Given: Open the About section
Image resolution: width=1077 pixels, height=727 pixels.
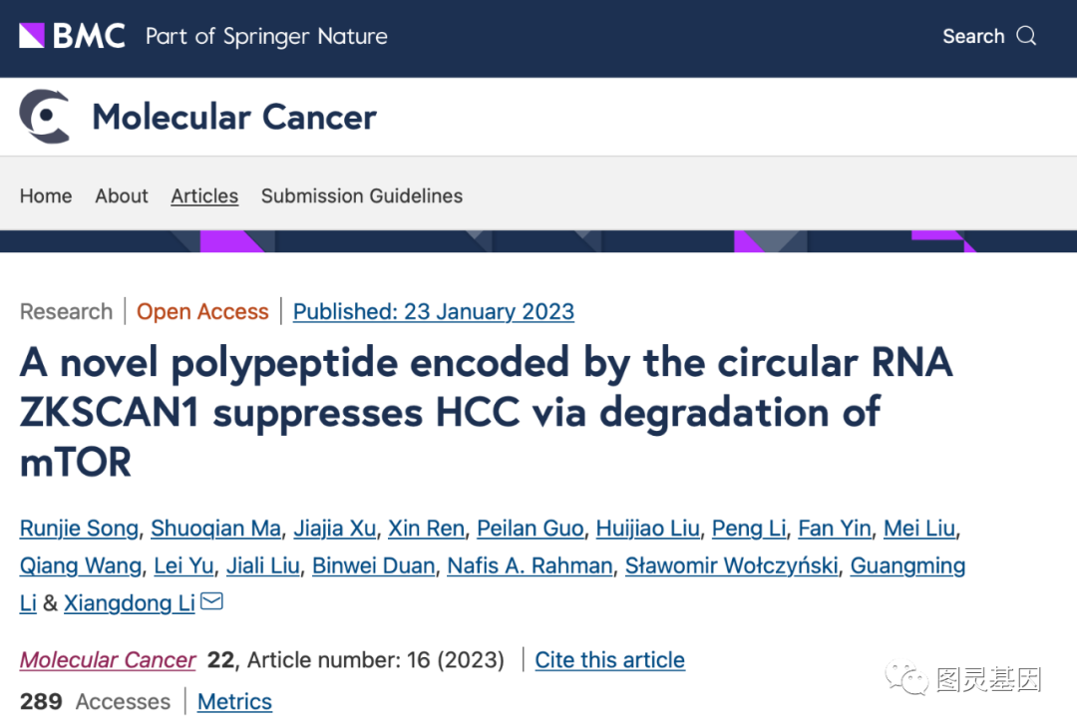Looking at the screenshot, I should click(x=121, y=195).
